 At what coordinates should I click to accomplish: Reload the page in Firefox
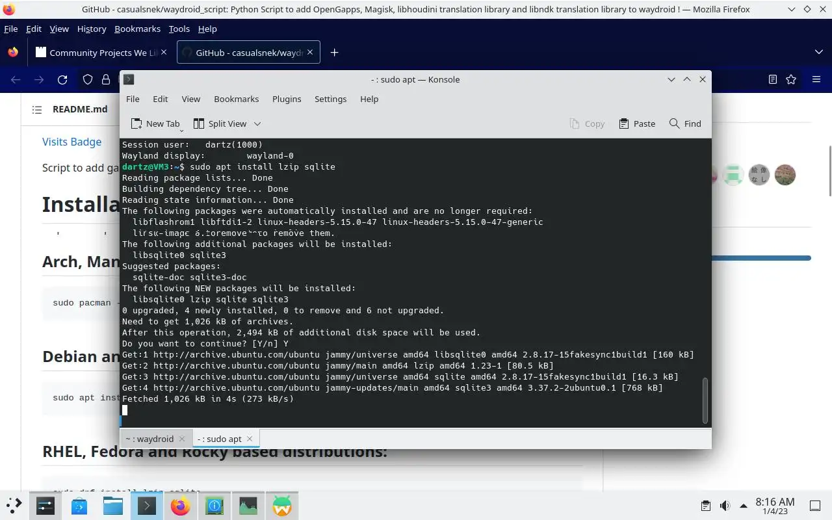pos(62,79)
